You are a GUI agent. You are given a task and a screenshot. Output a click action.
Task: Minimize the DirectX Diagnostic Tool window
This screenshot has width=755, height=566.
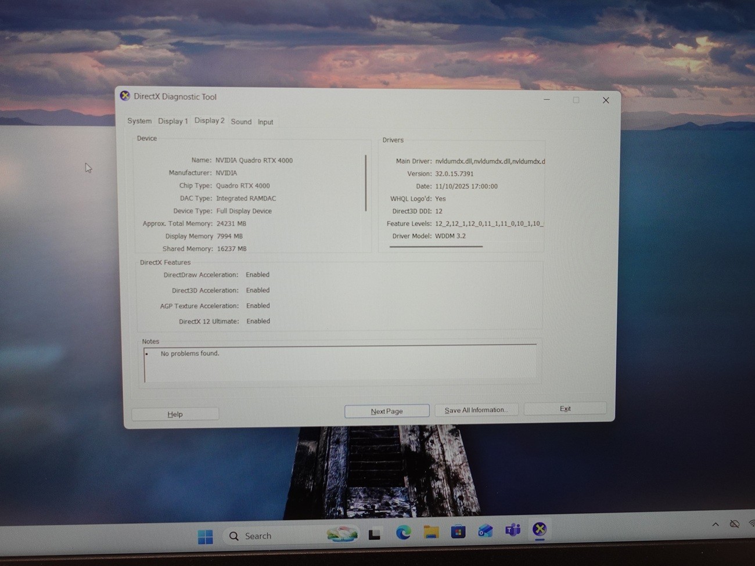547,100
